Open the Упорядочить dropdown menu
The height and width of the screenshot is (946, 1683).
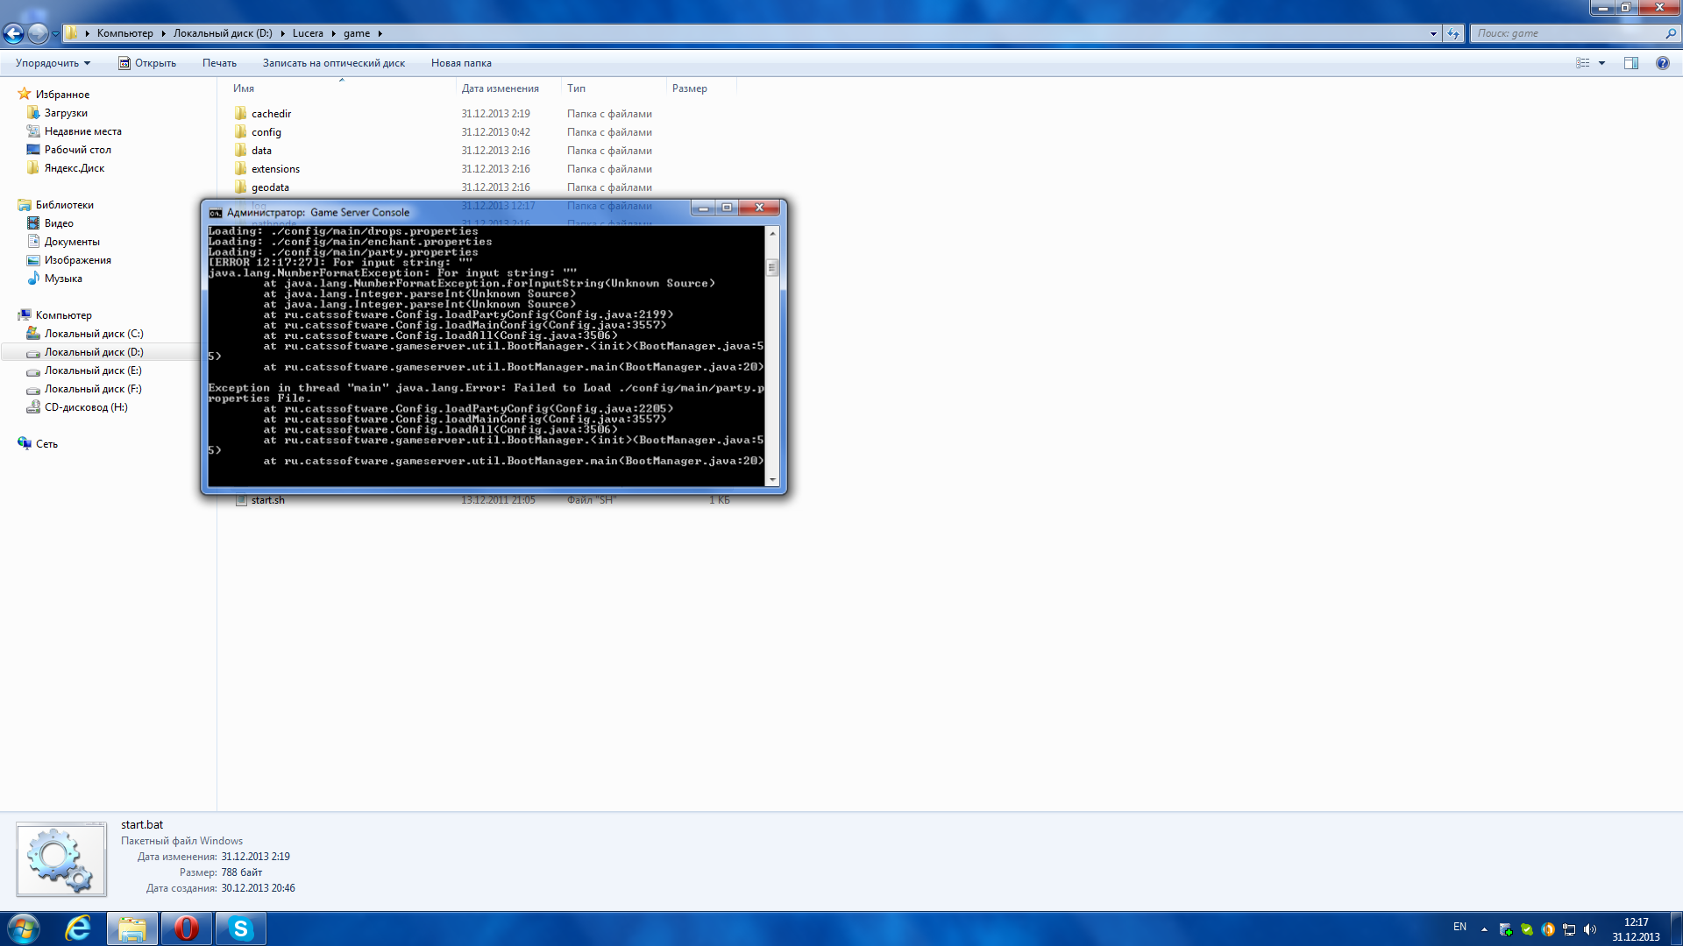[x=53, y=63]
